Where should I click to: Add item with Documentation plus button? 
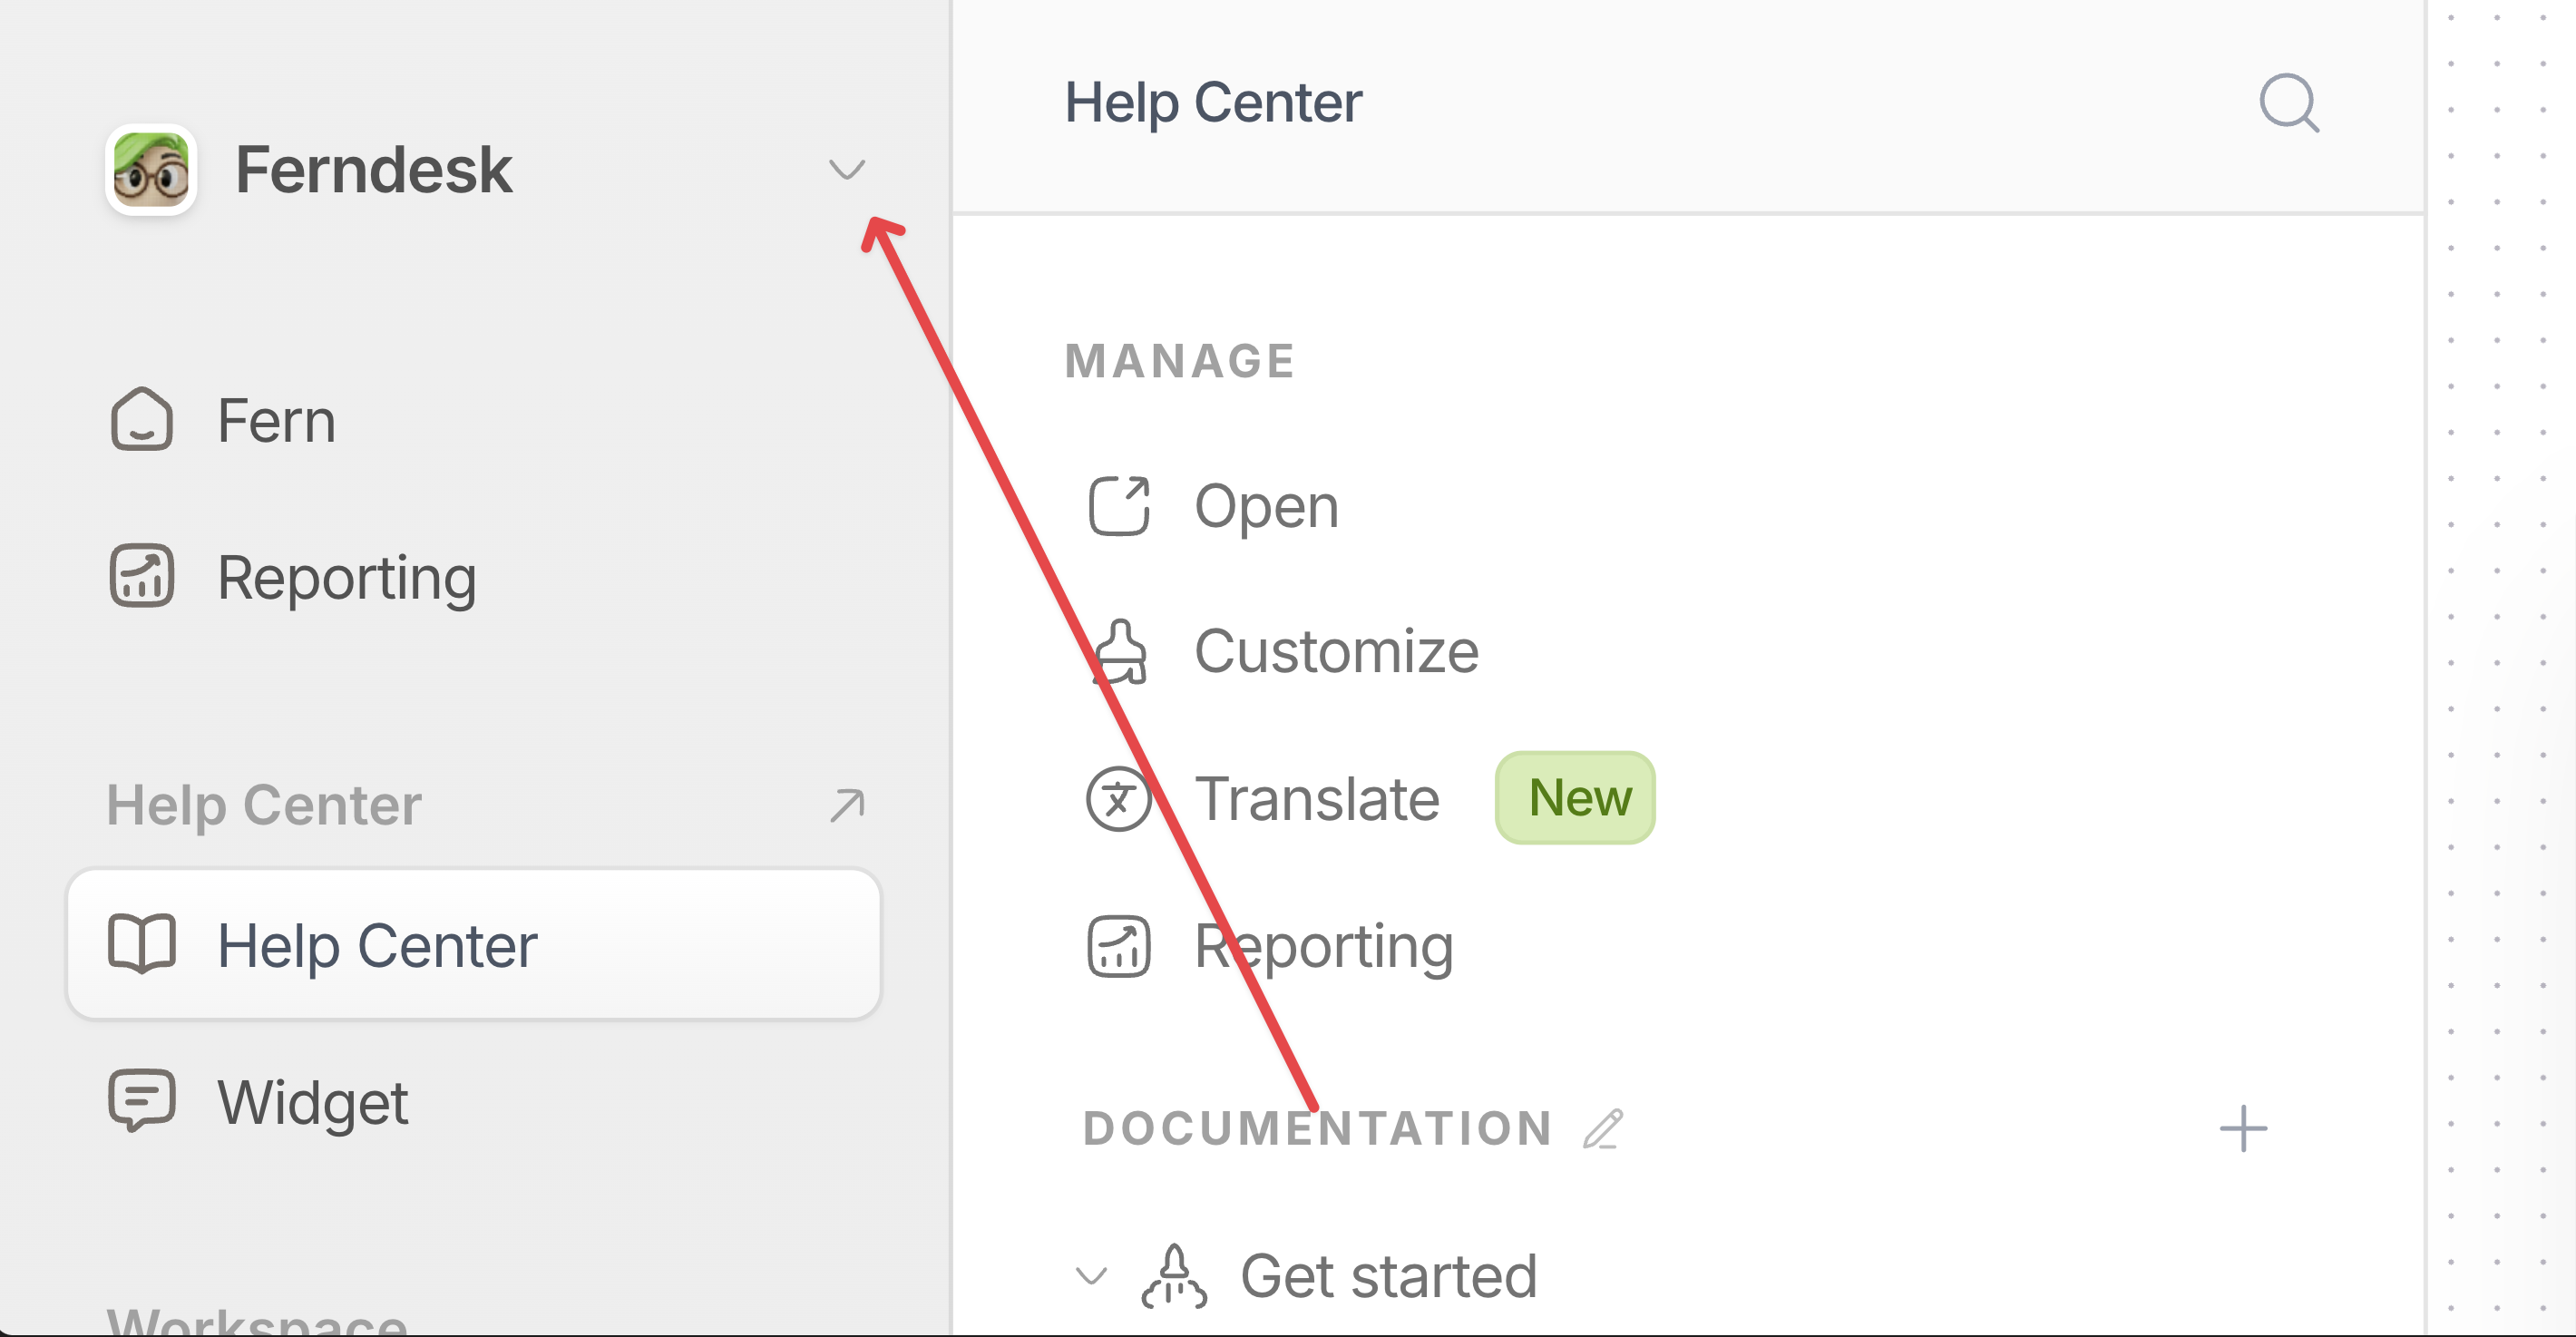click(x=2242, y=1129)
